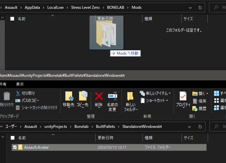The height and width of the screenshot is (163, 226).
Task: Open Properties with checkmark icon
Action: [183, 96]
